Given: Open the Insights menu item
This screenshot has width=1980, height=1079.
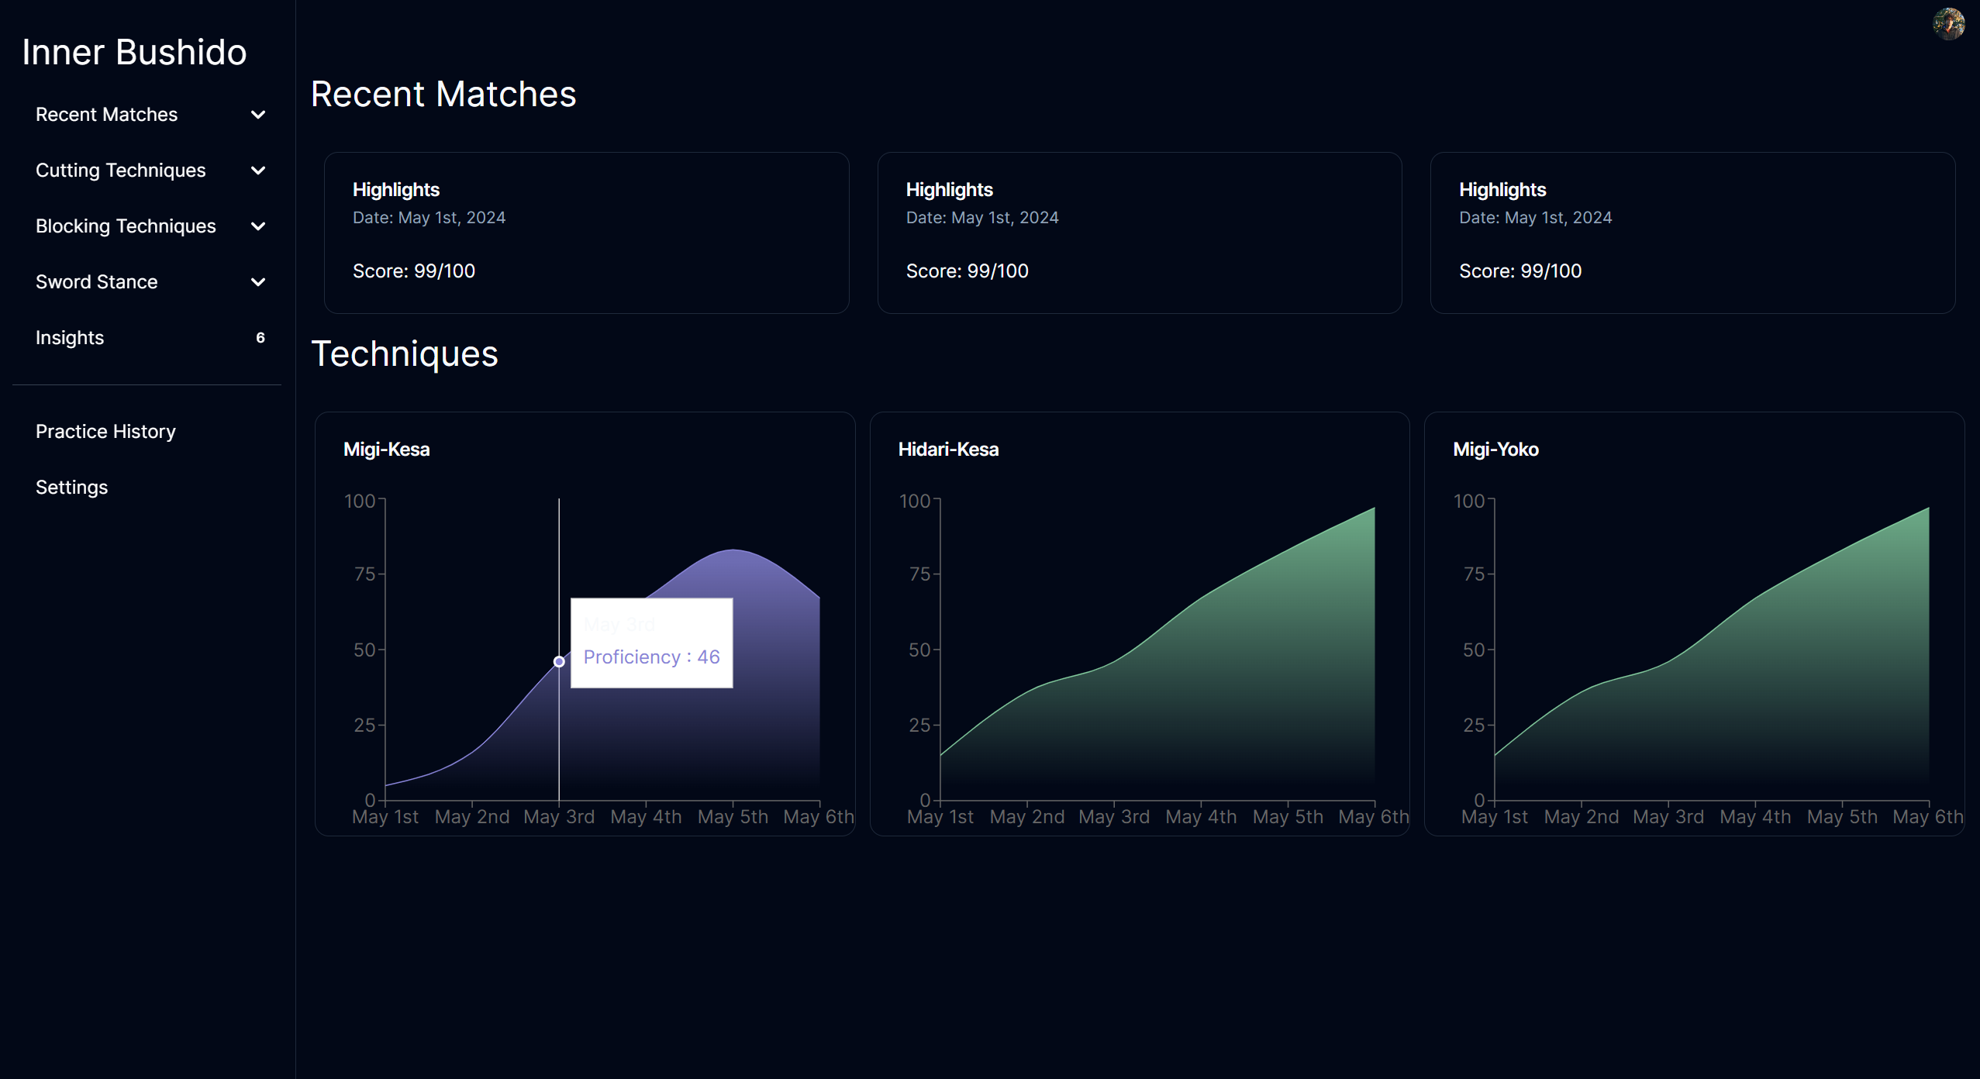Looking at the screenshot, I should tap(70, 338).
